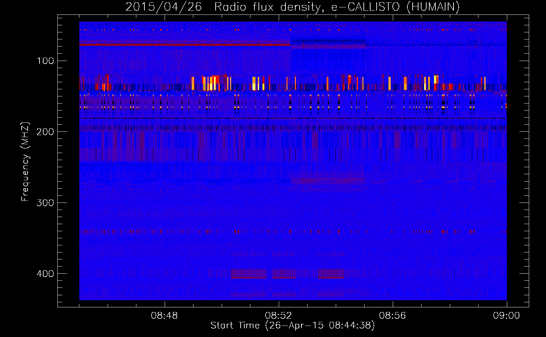Click the 08:56 time tick label
Screen dimensions: 546x337
[392, 316]
